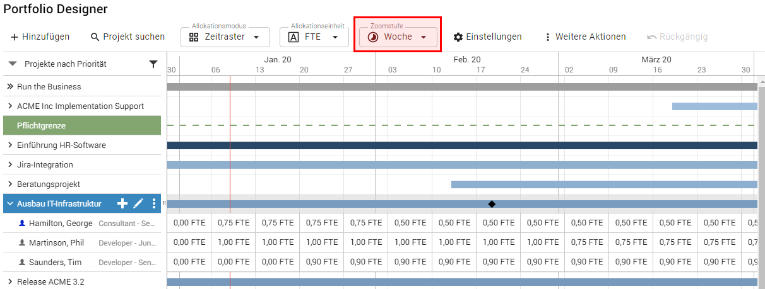This screenshot has width=765, height=289.
Task: Click person icon beside Saunders, Tim
Action: coord(22,262)
